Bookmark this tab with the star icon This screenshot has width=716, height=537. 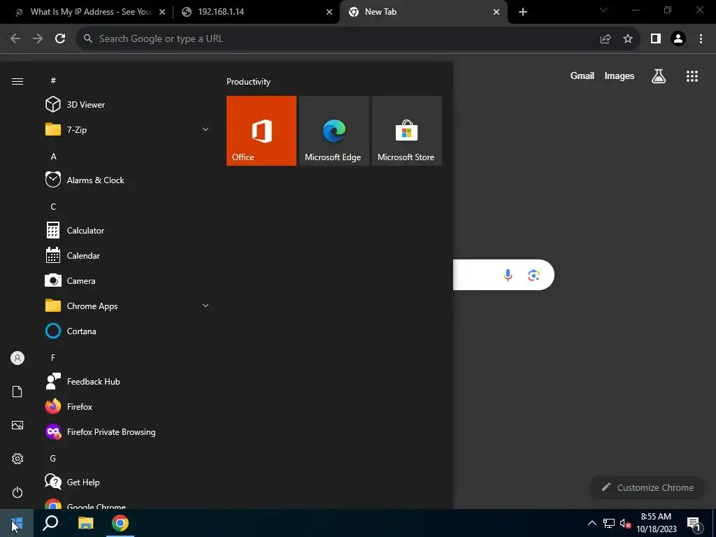[628, 39]
